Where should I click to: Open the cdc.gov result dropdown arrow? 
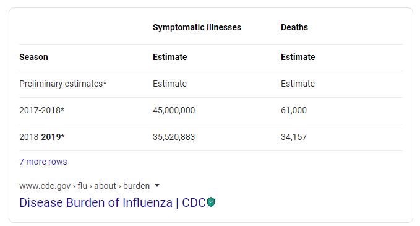pyautogui.click(x=157, y=185)
